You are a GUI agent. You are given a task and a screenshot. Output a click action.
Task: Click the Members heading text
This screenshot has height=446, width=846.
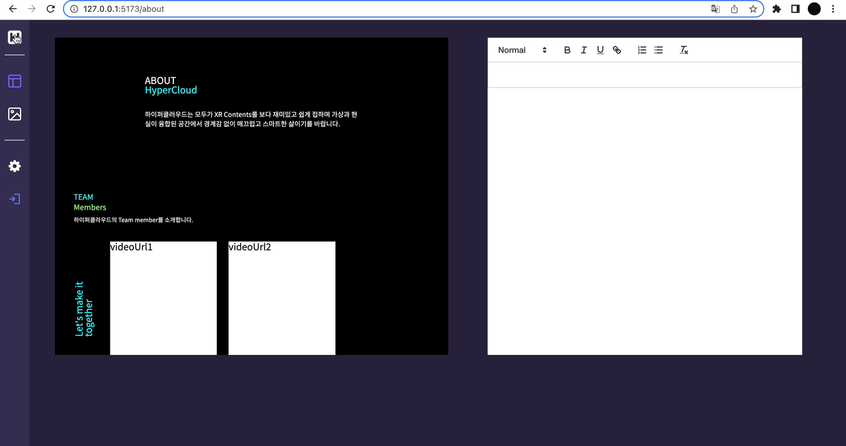(x=90, y=207)
